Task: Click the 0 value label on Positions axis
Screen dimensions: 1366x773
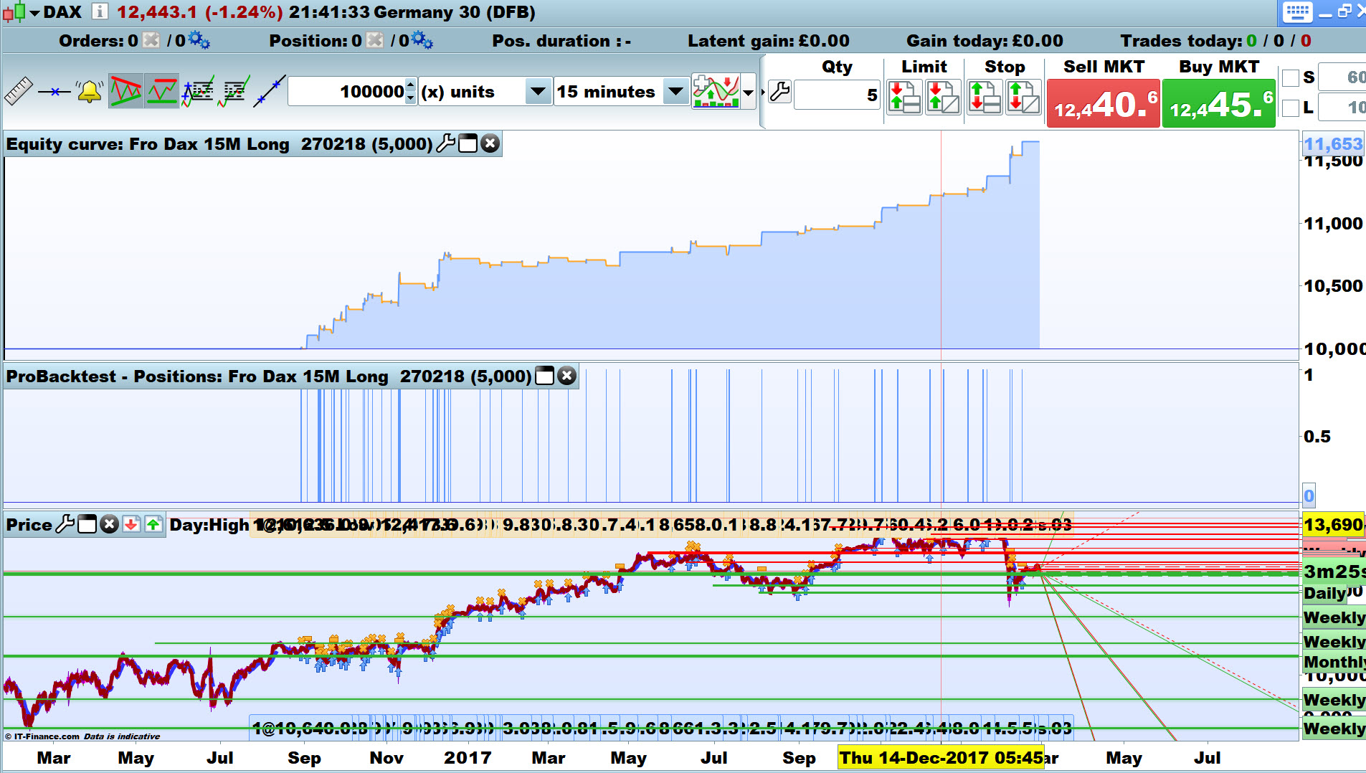Action: coord(1309,495)
